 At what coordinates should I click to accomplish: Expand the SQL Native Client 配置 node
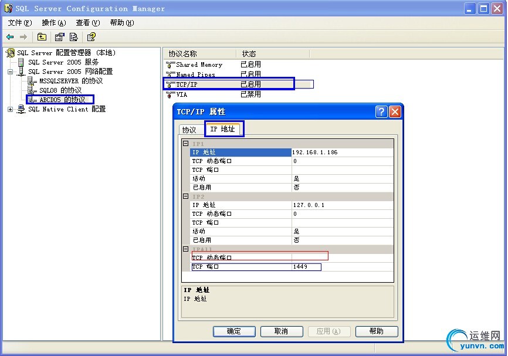click(x=11, y=110)
